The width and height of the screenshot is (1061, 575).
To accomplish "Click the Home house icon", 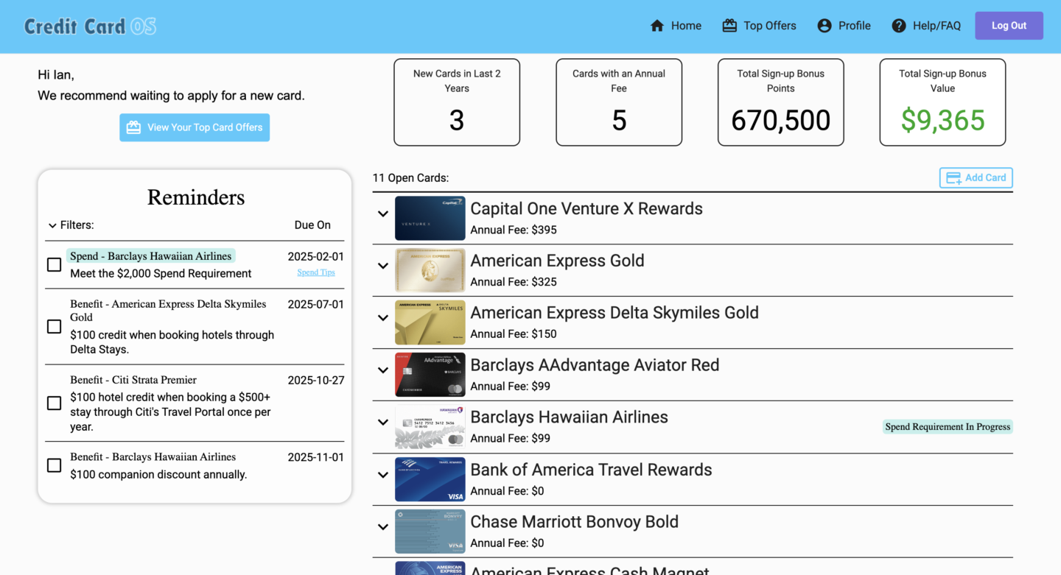I will (657, 26).
